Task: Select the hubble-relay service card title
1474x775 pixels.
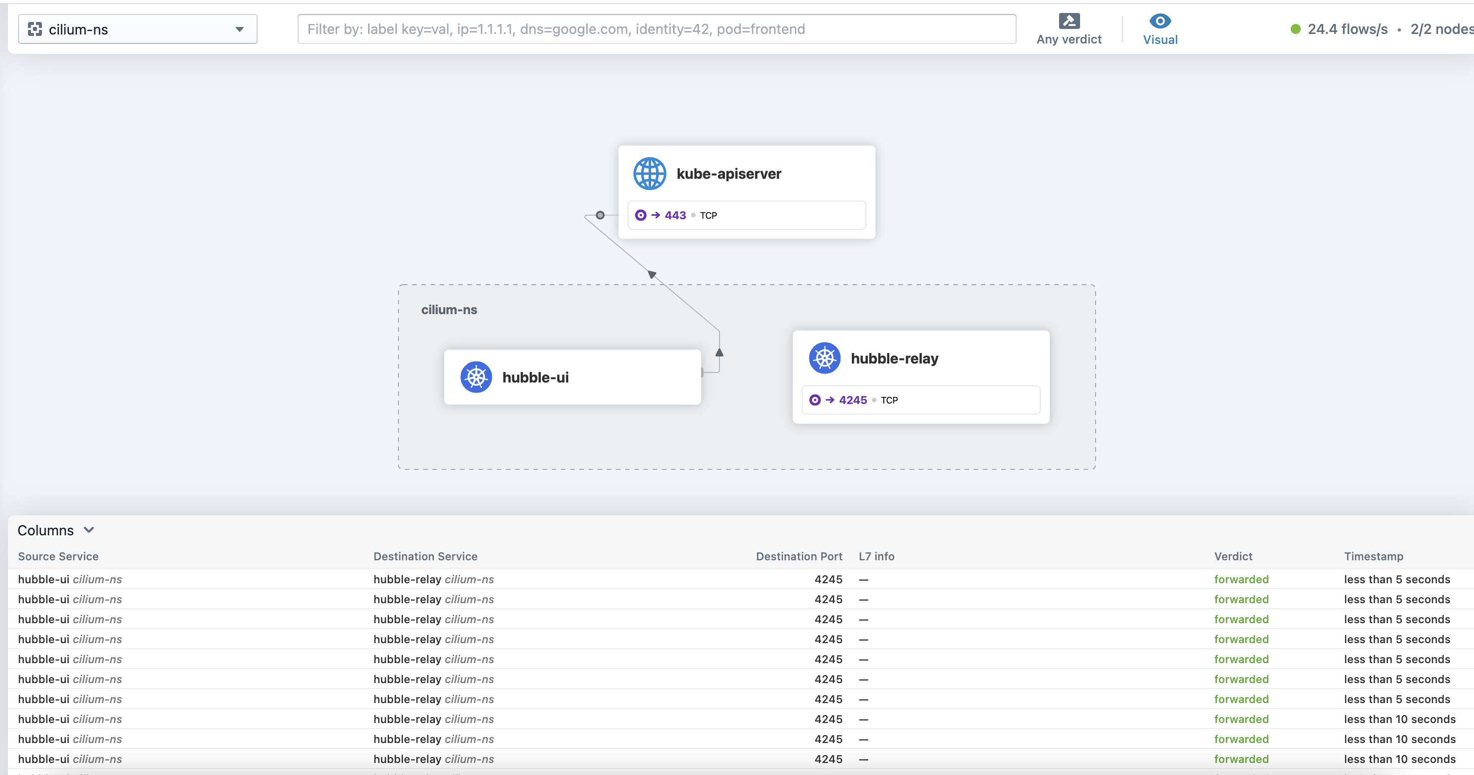Action: (894, 359)
